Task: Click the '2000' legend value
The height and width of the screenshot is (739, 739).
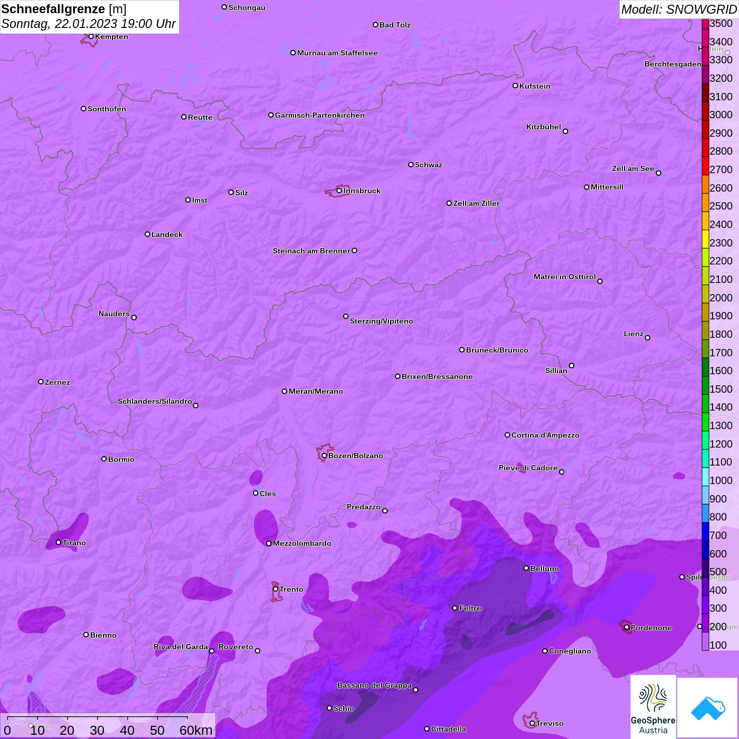Action: tap(721, 298)
